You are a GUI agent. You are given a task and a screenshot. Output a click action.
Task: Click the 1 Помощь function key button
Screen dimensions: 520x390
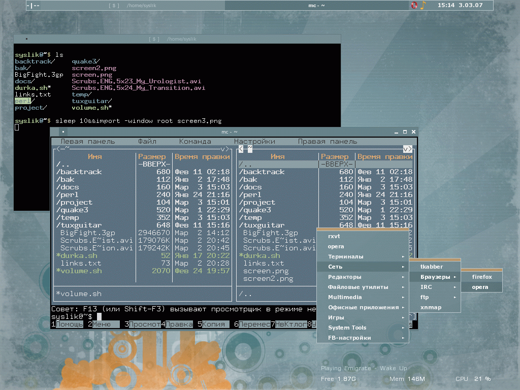coord(67,324)
